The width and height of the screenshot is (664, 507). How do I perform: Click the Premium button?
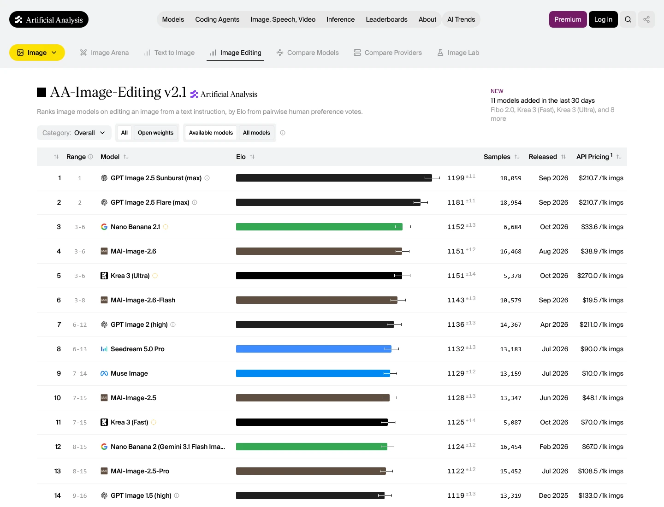click(x=568, y=19)
